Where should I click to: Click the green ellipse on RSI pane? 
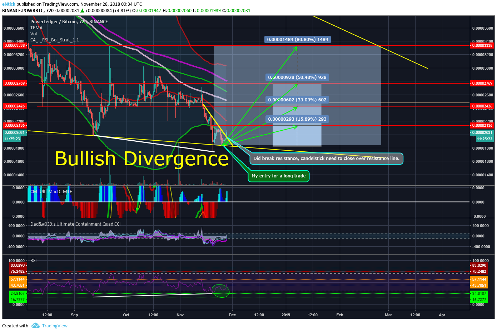point(220,291)
